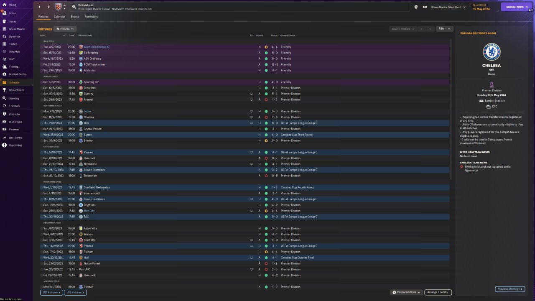
Task: Open the U21 Fixtures button
Action: point(52,293)
